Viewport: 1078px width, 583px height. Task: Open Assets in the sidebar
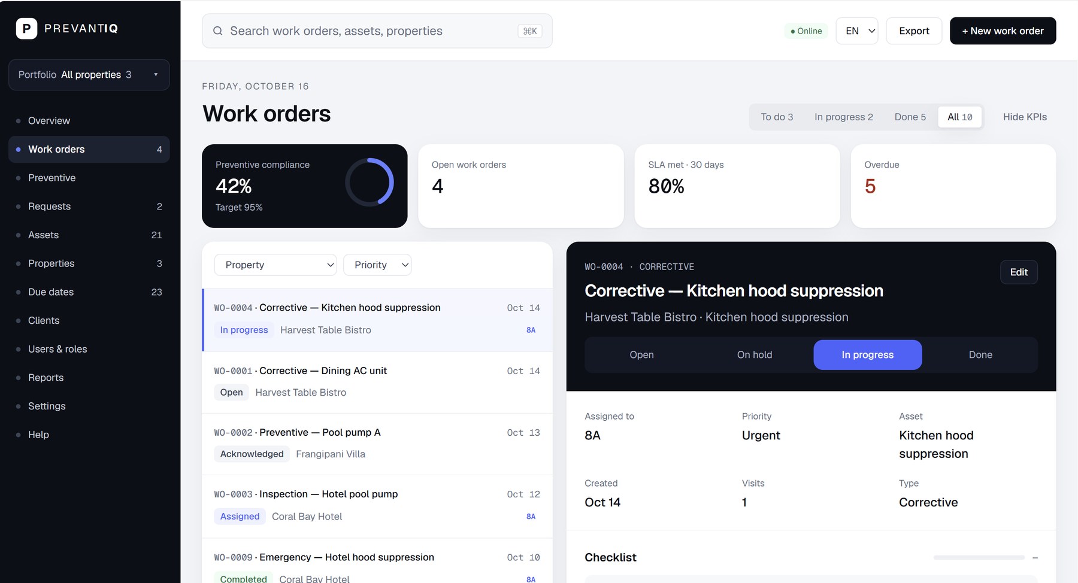click(x=89, y=235)
